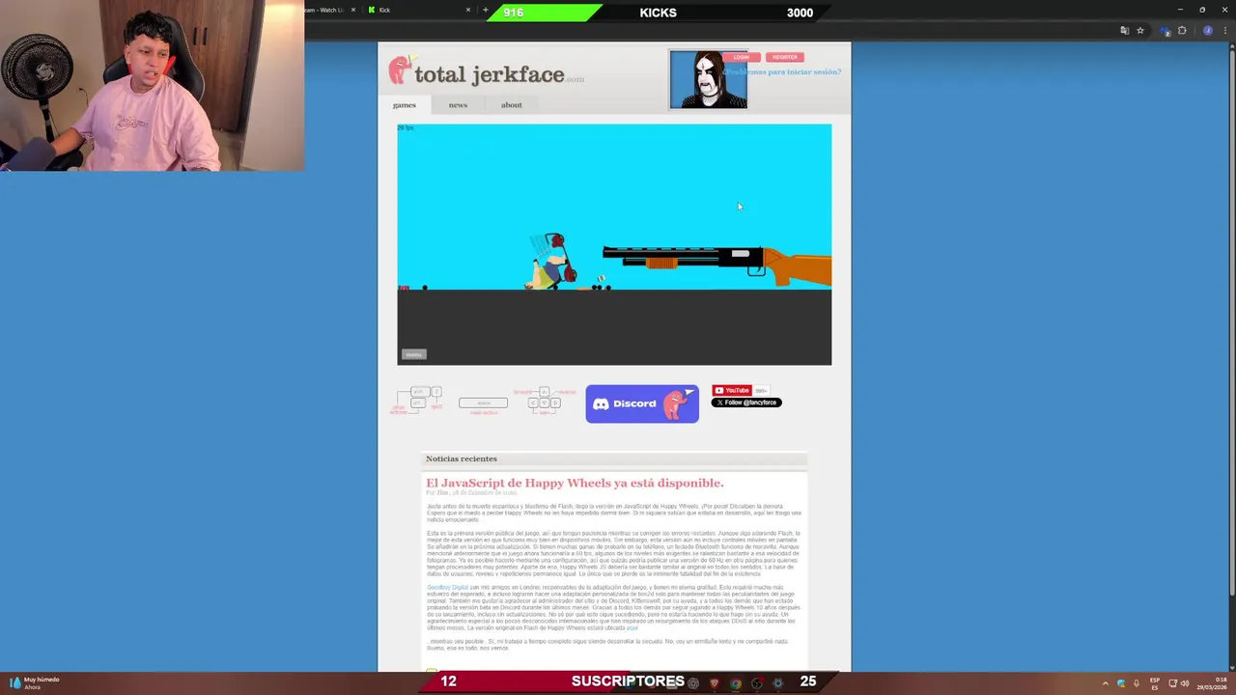Click the space bar main action key diagram
This screenshot has width=1236, height=695.
(x=483, y=404)
